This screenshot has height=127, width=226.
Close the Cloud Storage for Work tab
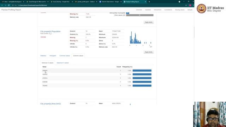(x=48, y=2)
